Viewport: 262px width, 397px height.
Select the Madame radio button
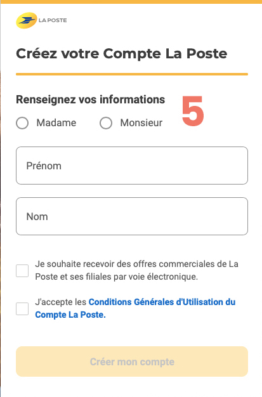22,123
